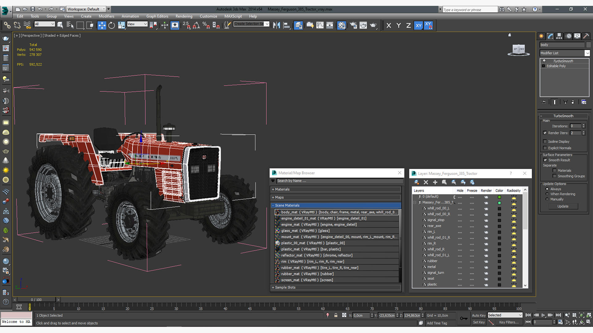The height and width of the screenshot is (333, 593).
Task: Enable Isoline Display checkbox
Action: 545,142
